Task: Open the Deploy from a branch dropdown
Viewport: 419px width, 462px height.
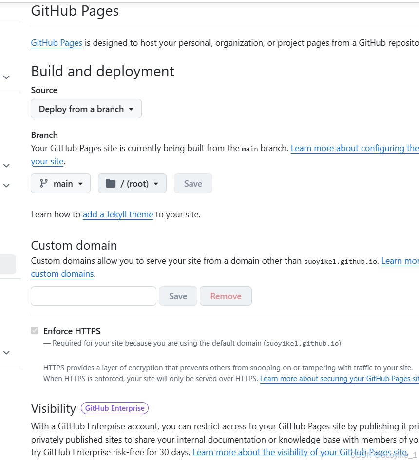Action: click(x=86, y=109)
